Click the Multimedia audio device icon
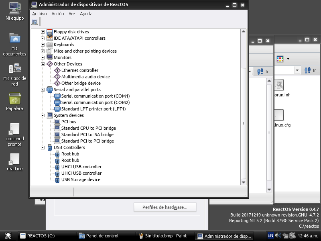 point(57,77)
